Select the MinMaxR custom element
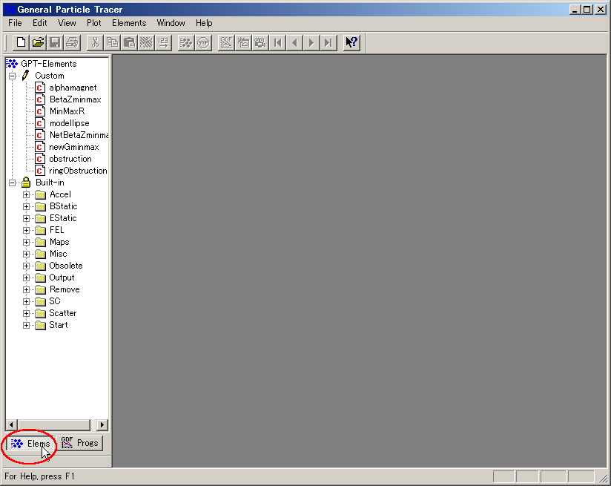Viewport: 611px width, 486px height. point(67,111)
